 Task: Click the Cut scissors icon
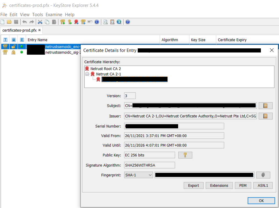pos(40,22)
